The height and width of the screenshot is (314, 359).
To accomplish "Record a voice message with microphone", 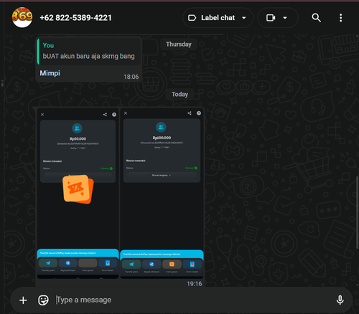I will click(x=340, y=300).
